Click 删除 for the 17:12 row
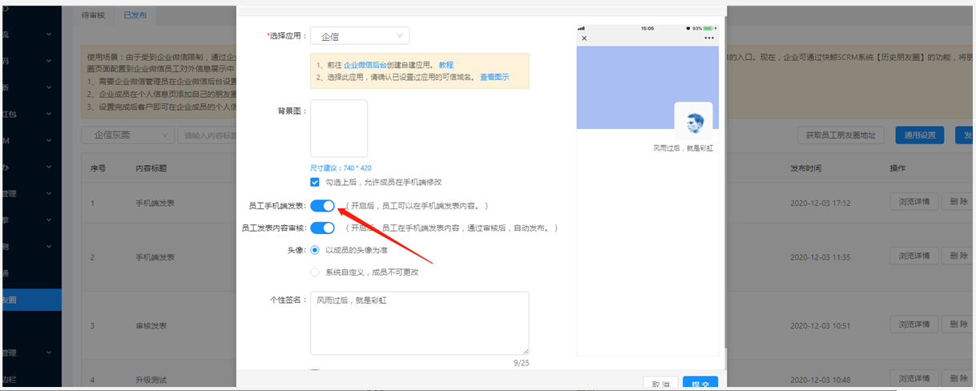Screen dimensions: 976x391 tap(958, 202)
